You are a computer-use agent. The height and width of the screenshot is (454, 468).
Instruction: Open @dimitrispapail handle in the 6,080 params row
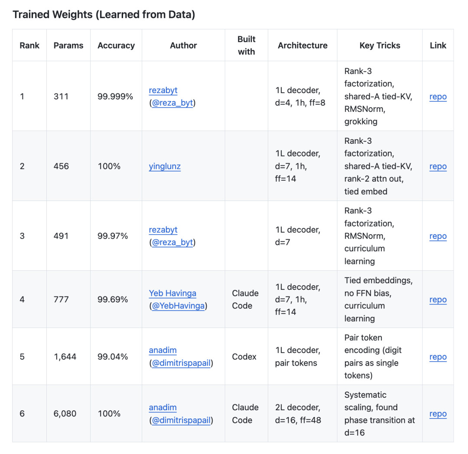click(x=181, y=420)
